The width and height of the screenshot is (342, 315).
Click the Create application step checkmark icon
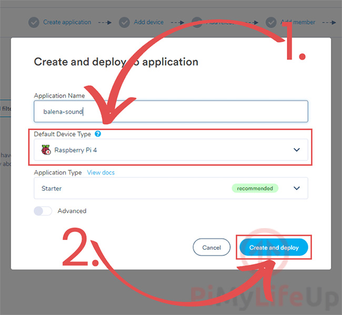tap(34, 22)
